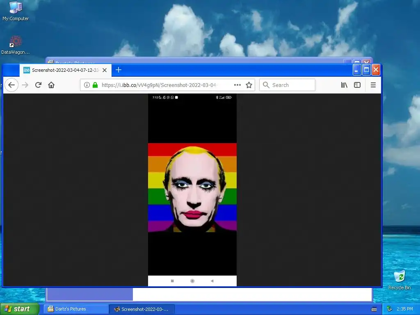Open page actions three-dots menu
Viewport: 420px width, 315px height.
click(x=237, y=85)
